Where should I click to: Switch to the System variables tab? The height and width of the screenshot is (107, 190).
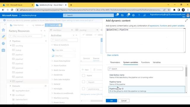click(131, 62)
